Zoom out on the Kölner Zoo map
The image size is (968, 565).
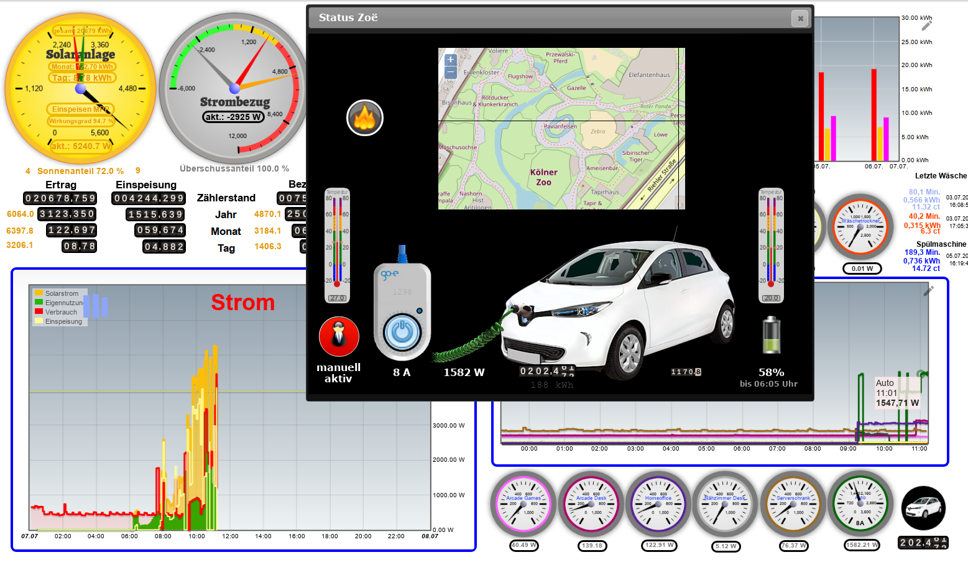[x=451, y=73]
